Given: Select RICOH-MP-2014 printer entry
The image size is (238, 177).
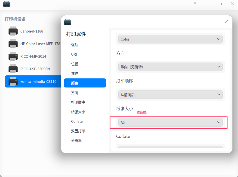Looking at the screenshot, I should tap(33, 56).
